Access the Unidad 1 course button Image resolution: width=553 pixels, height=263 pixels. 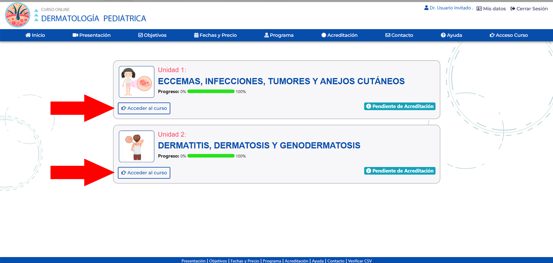144,108
